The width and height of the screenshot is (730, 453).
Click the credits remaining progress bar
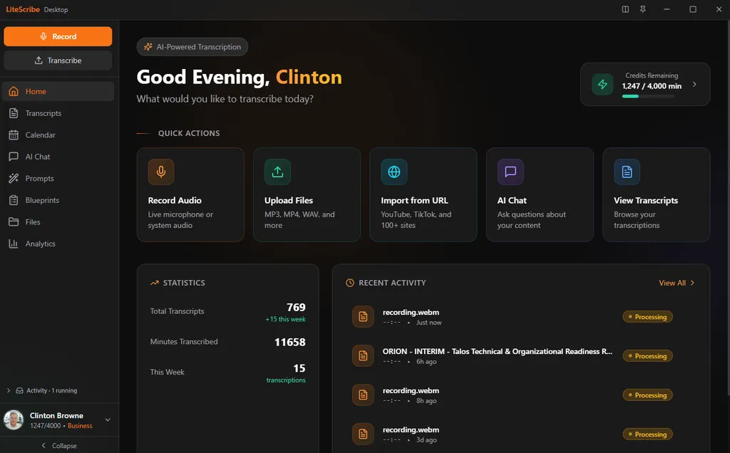point(648,96)
